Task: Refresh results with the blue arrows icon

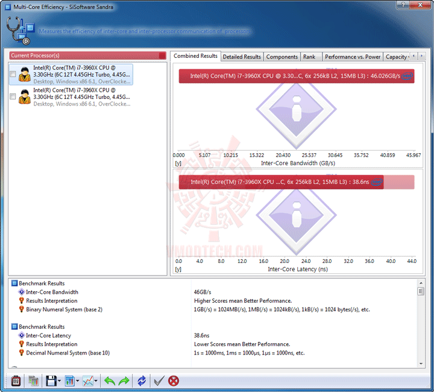Action: click(142, 381)
